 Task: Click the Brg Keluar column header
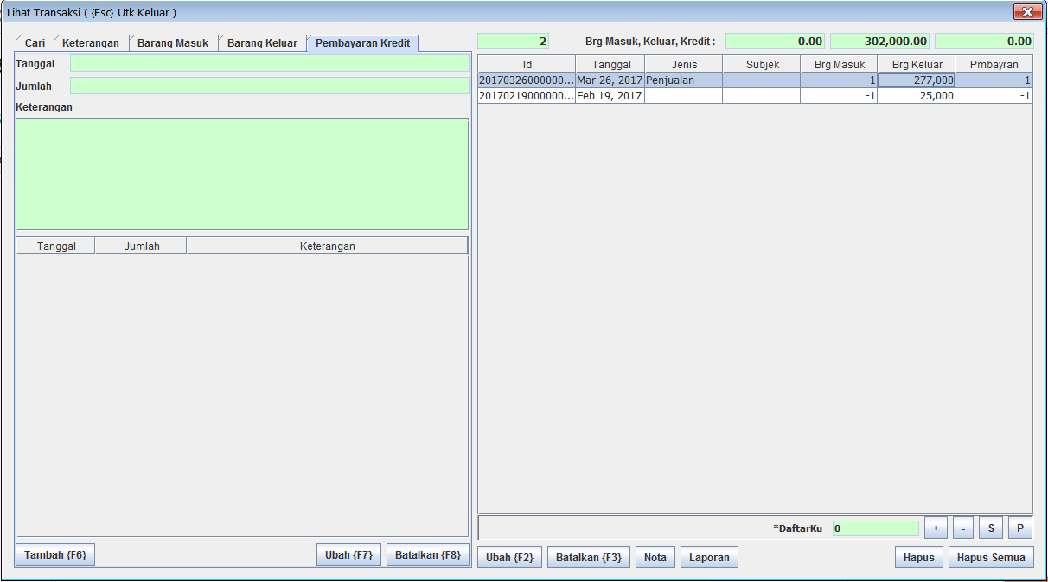pos(917,64)
